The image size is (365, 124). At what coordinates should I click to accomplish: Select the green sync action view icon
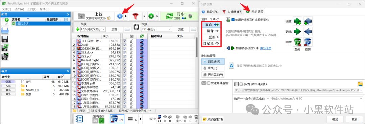click(101, 121)
